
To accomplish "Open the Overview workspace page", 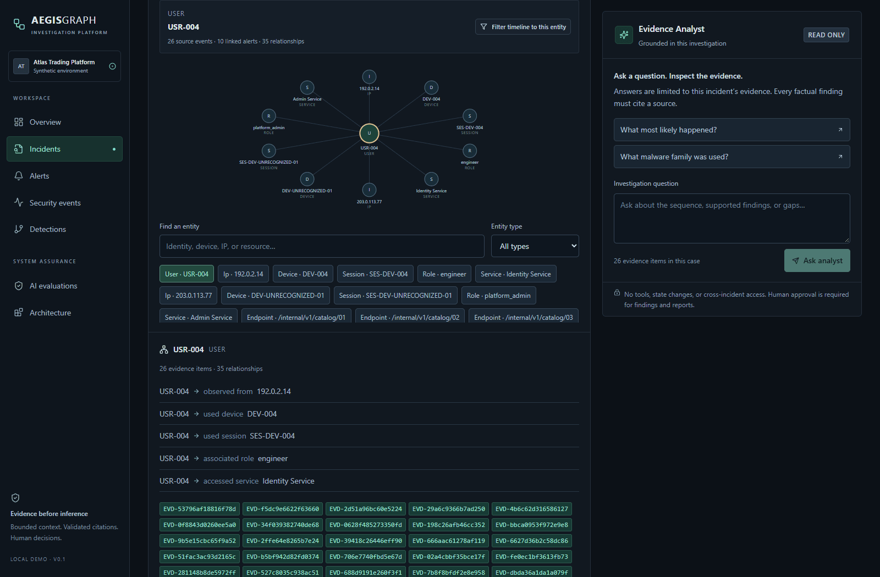I will pos(64,122).
